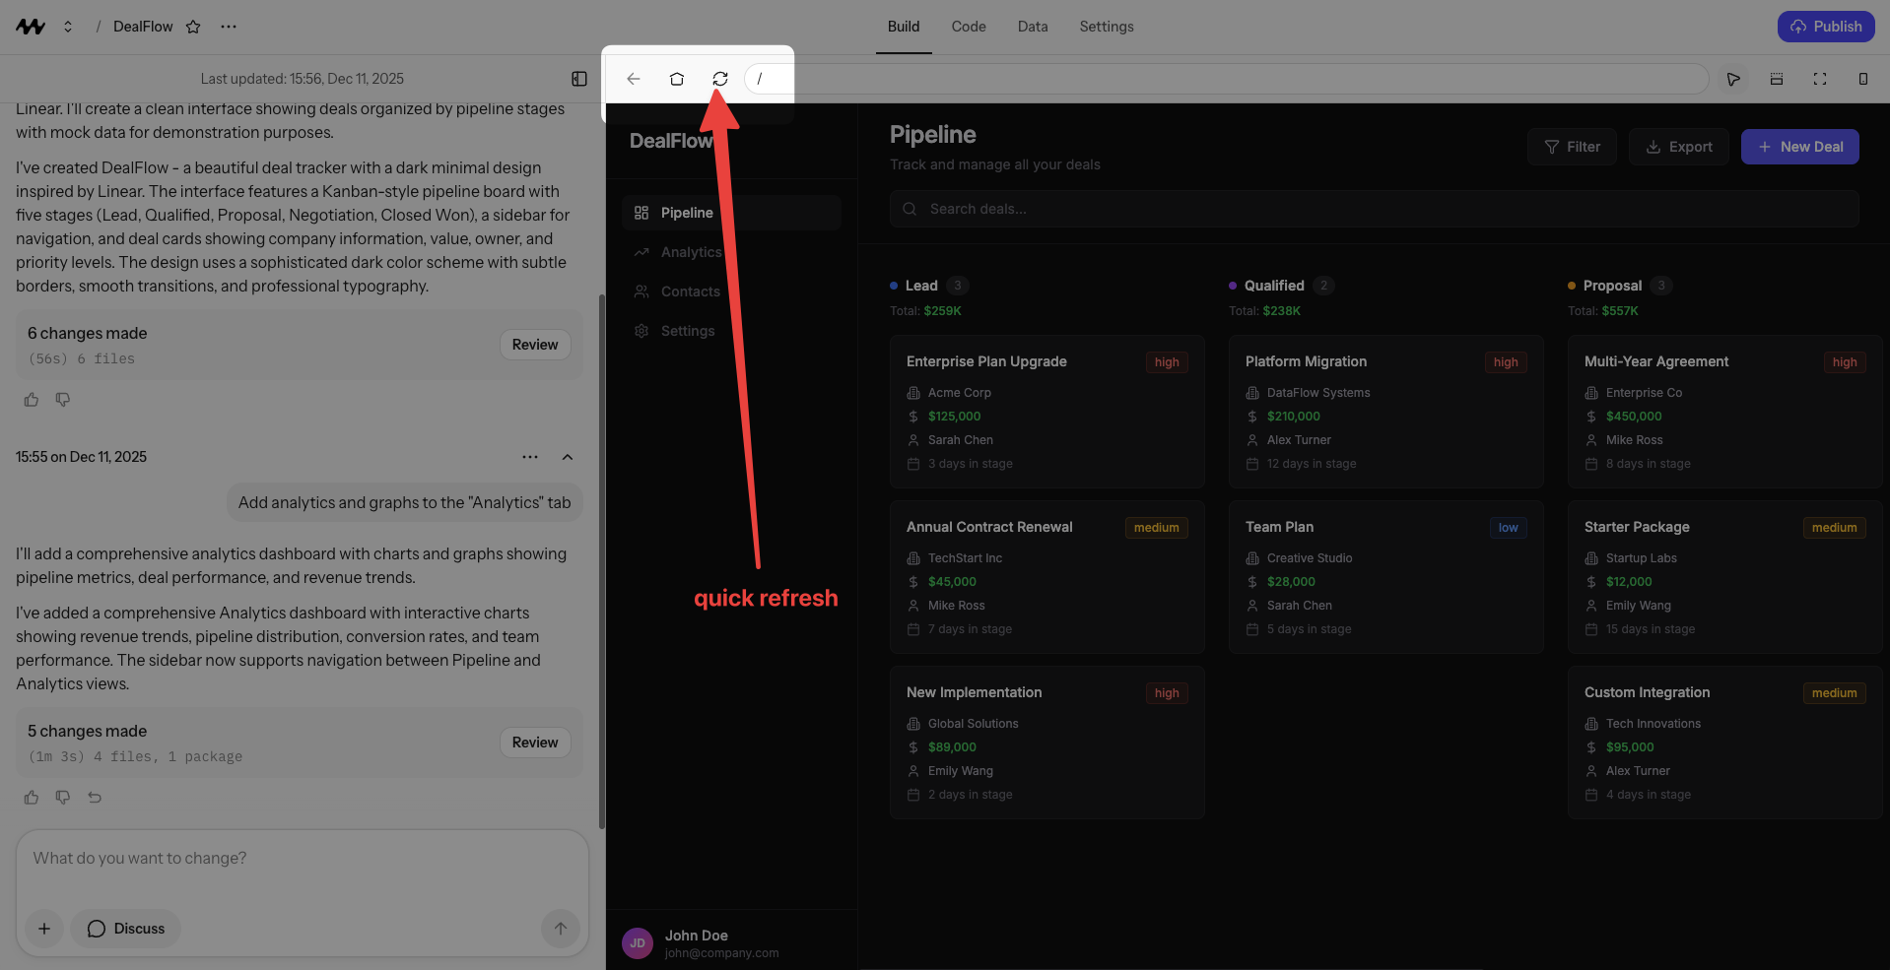This screenshot has height=970, width=1890.
Task: Switch to the Code tab
Action: pos(968,27)
